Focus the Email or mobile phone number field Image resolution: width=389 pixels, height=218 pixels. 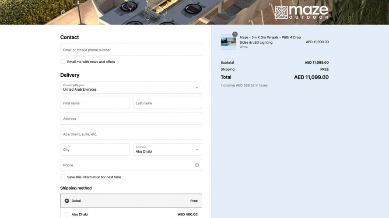point(131,50)
